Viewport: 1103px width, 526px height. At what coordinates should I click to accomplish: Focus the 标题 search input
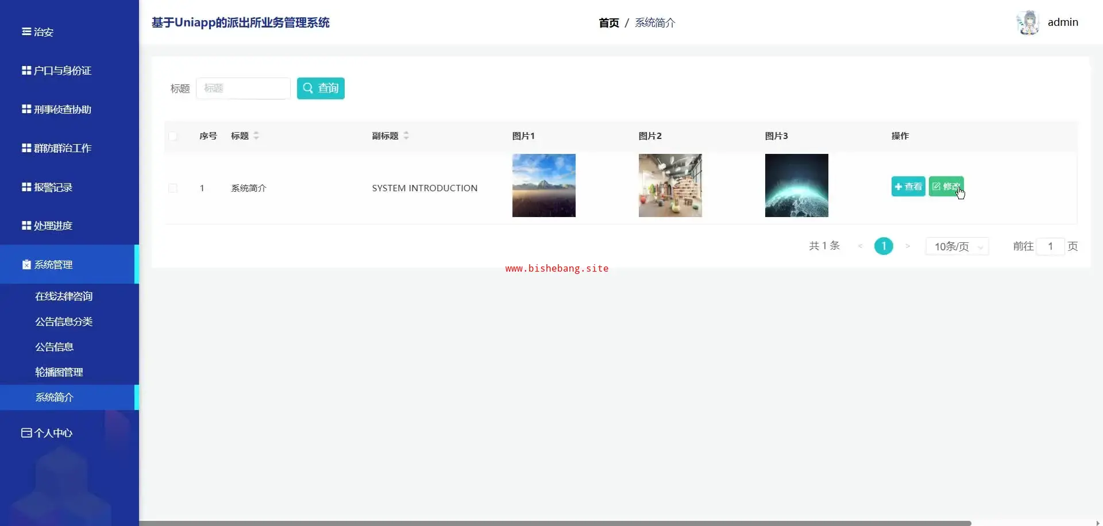tap(243, 88)
